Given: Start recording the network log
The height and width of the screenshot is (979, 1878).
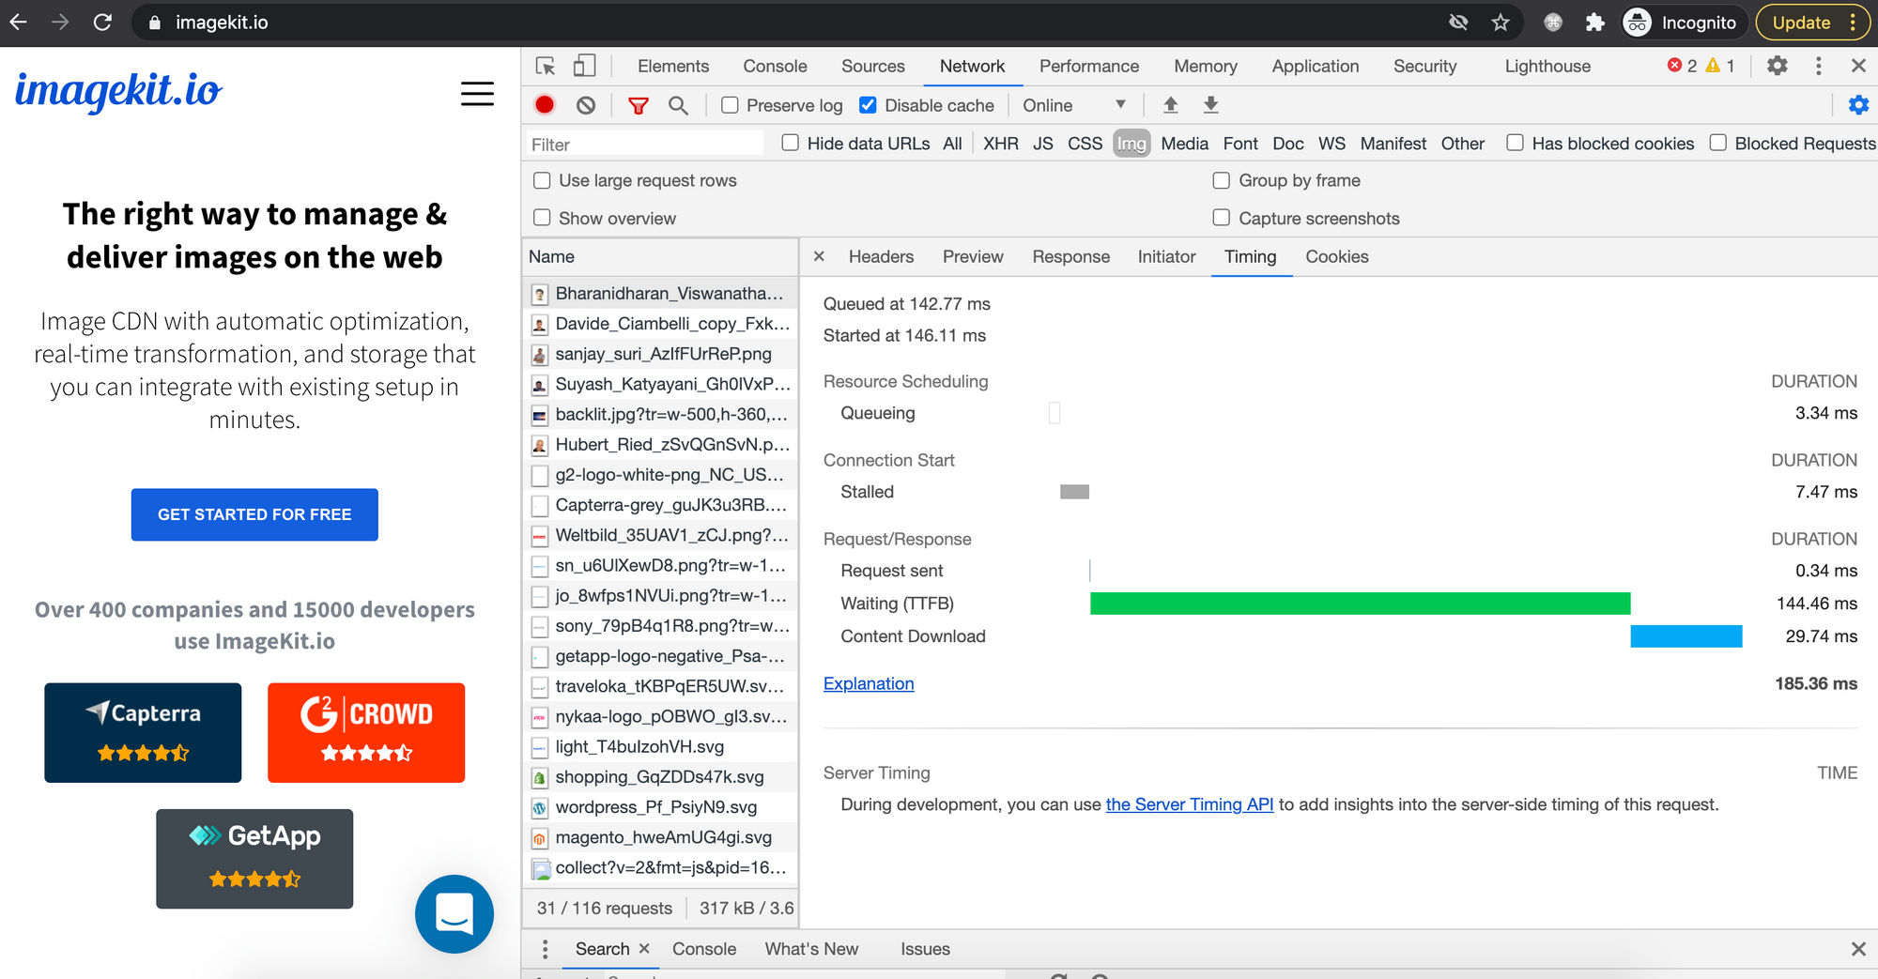Looking at the screenshot, I should point(544,105).
